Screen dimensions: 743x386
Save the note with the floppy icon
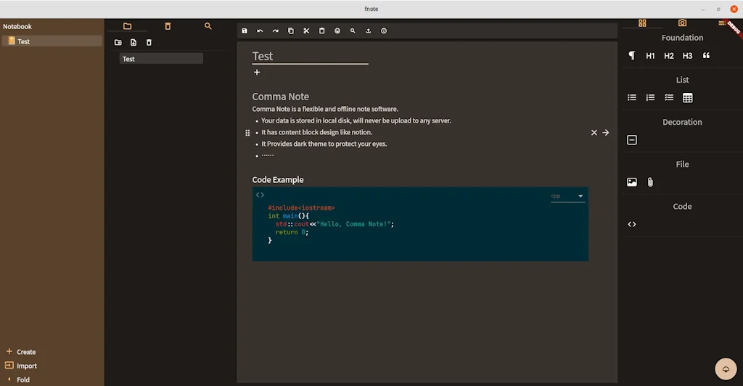tap(245, 30)
